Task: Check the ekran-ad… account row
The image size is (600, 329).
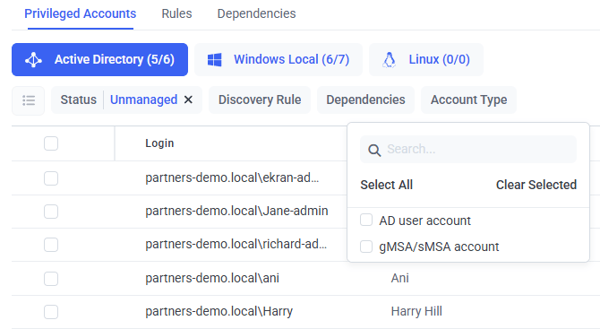Action: [x=51, y=178]
